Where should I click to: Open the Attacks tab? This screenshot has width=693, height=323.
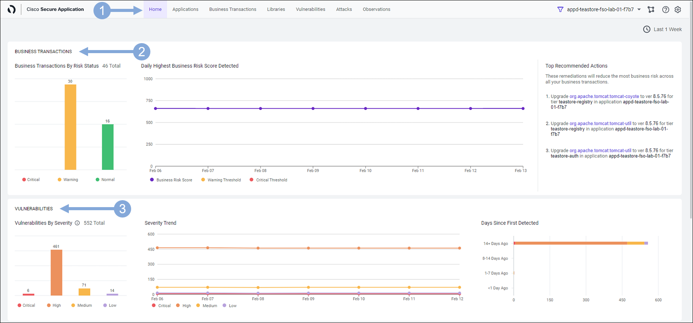pyautogui.click(x=344, y=9)
